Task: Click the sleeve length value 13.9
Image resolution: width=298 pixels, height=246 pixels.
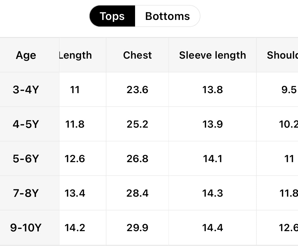Action: point(212,124)
